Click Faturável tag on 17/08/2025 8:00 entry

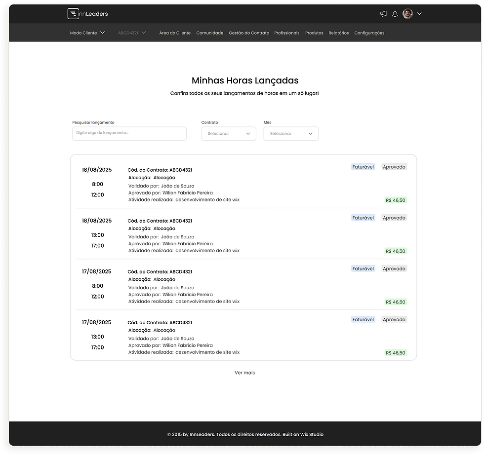pos(363,268)
